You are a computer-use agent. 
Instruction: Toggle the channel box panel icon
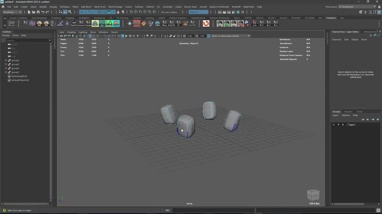point(379,12)
